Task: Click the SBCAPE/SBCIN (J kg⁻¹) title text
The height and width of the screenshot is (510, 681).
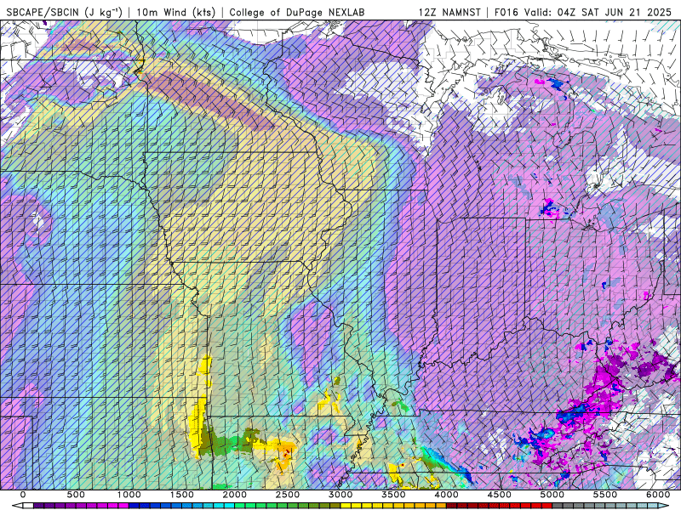Action: pyautogui.click(x=65, y=12)
